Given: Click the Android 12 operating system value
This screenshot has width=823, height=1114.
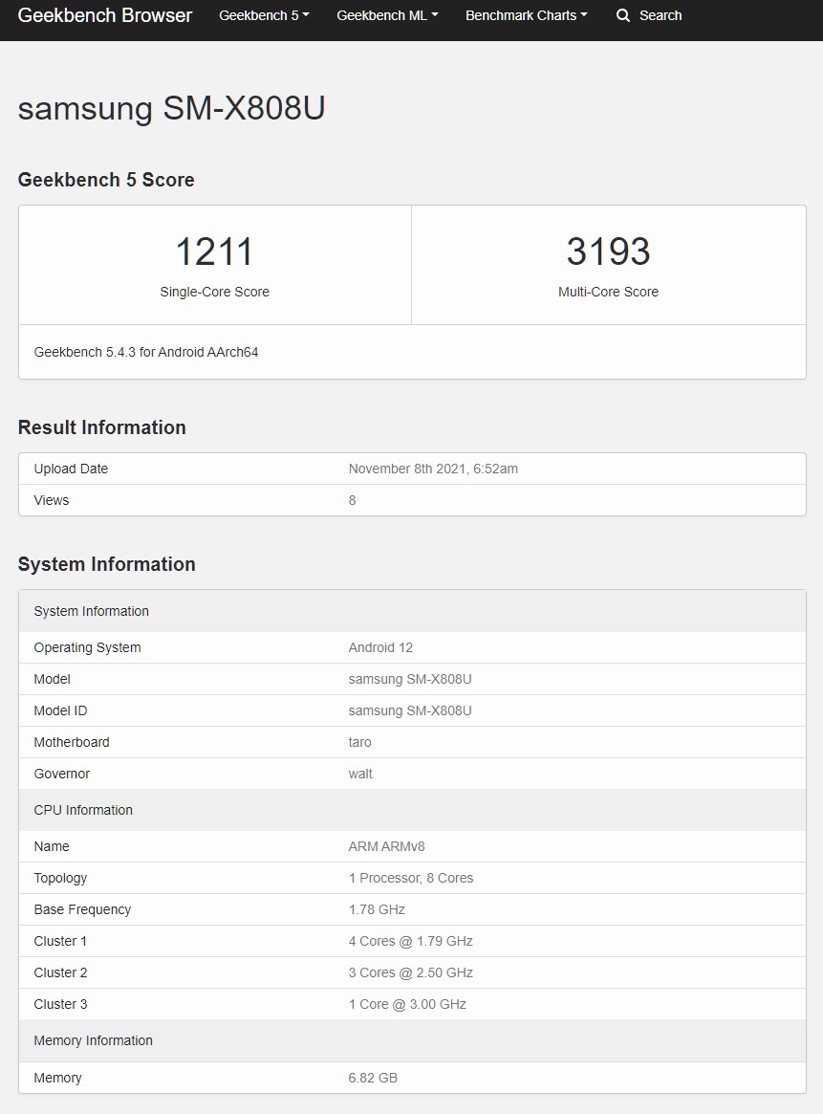Looking at the screenshot, I should click(380, 648).
